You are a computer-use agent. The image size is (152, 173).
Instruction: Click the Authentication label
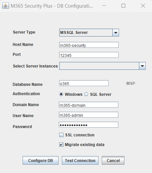(x=26, y=94)
